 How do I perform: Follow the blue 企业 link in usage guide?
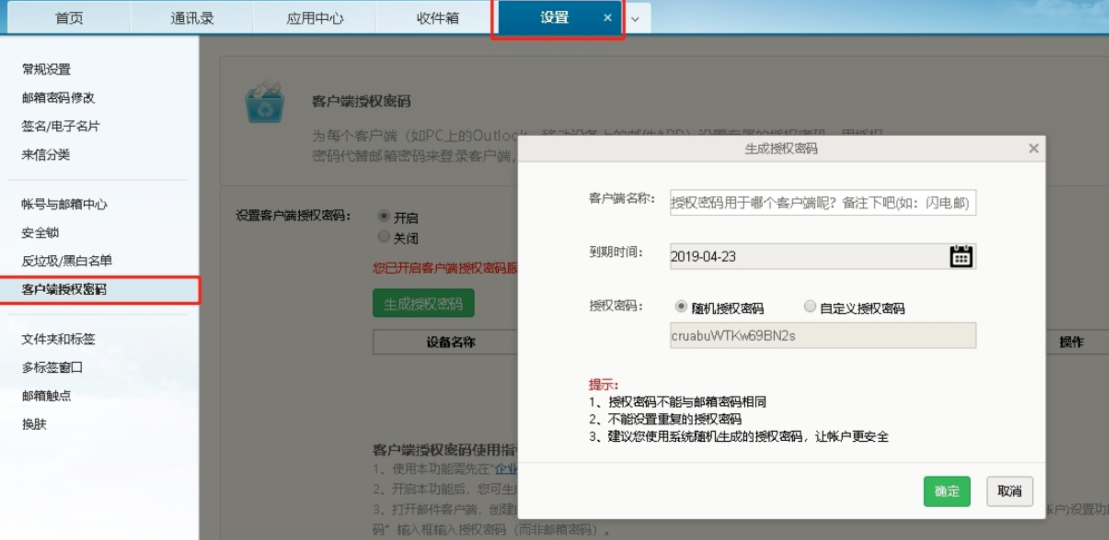[506, 469]
